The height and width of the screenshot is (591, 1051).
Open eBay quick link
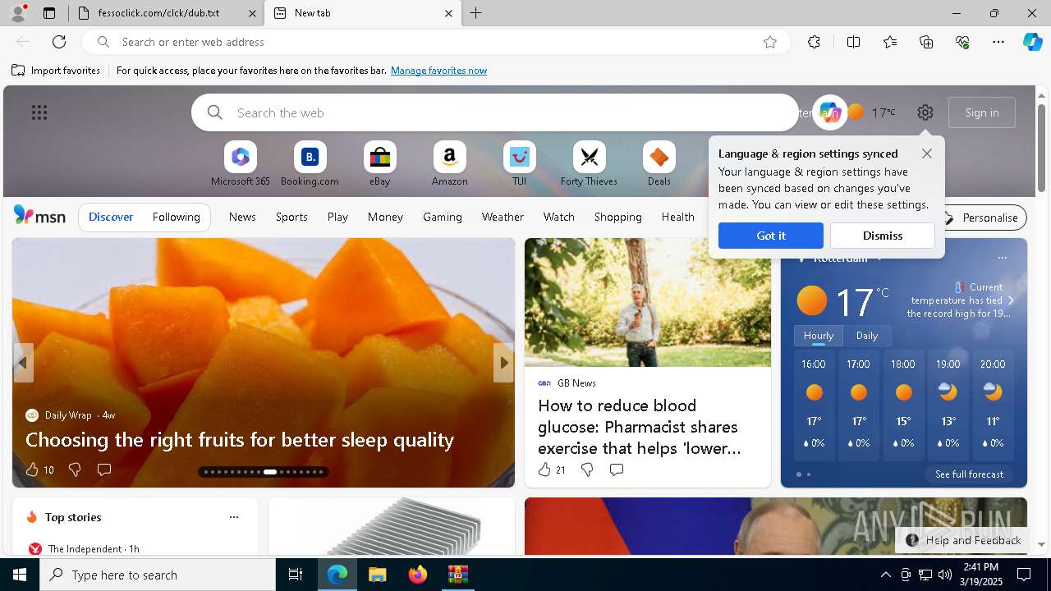(x=379, y=164)
